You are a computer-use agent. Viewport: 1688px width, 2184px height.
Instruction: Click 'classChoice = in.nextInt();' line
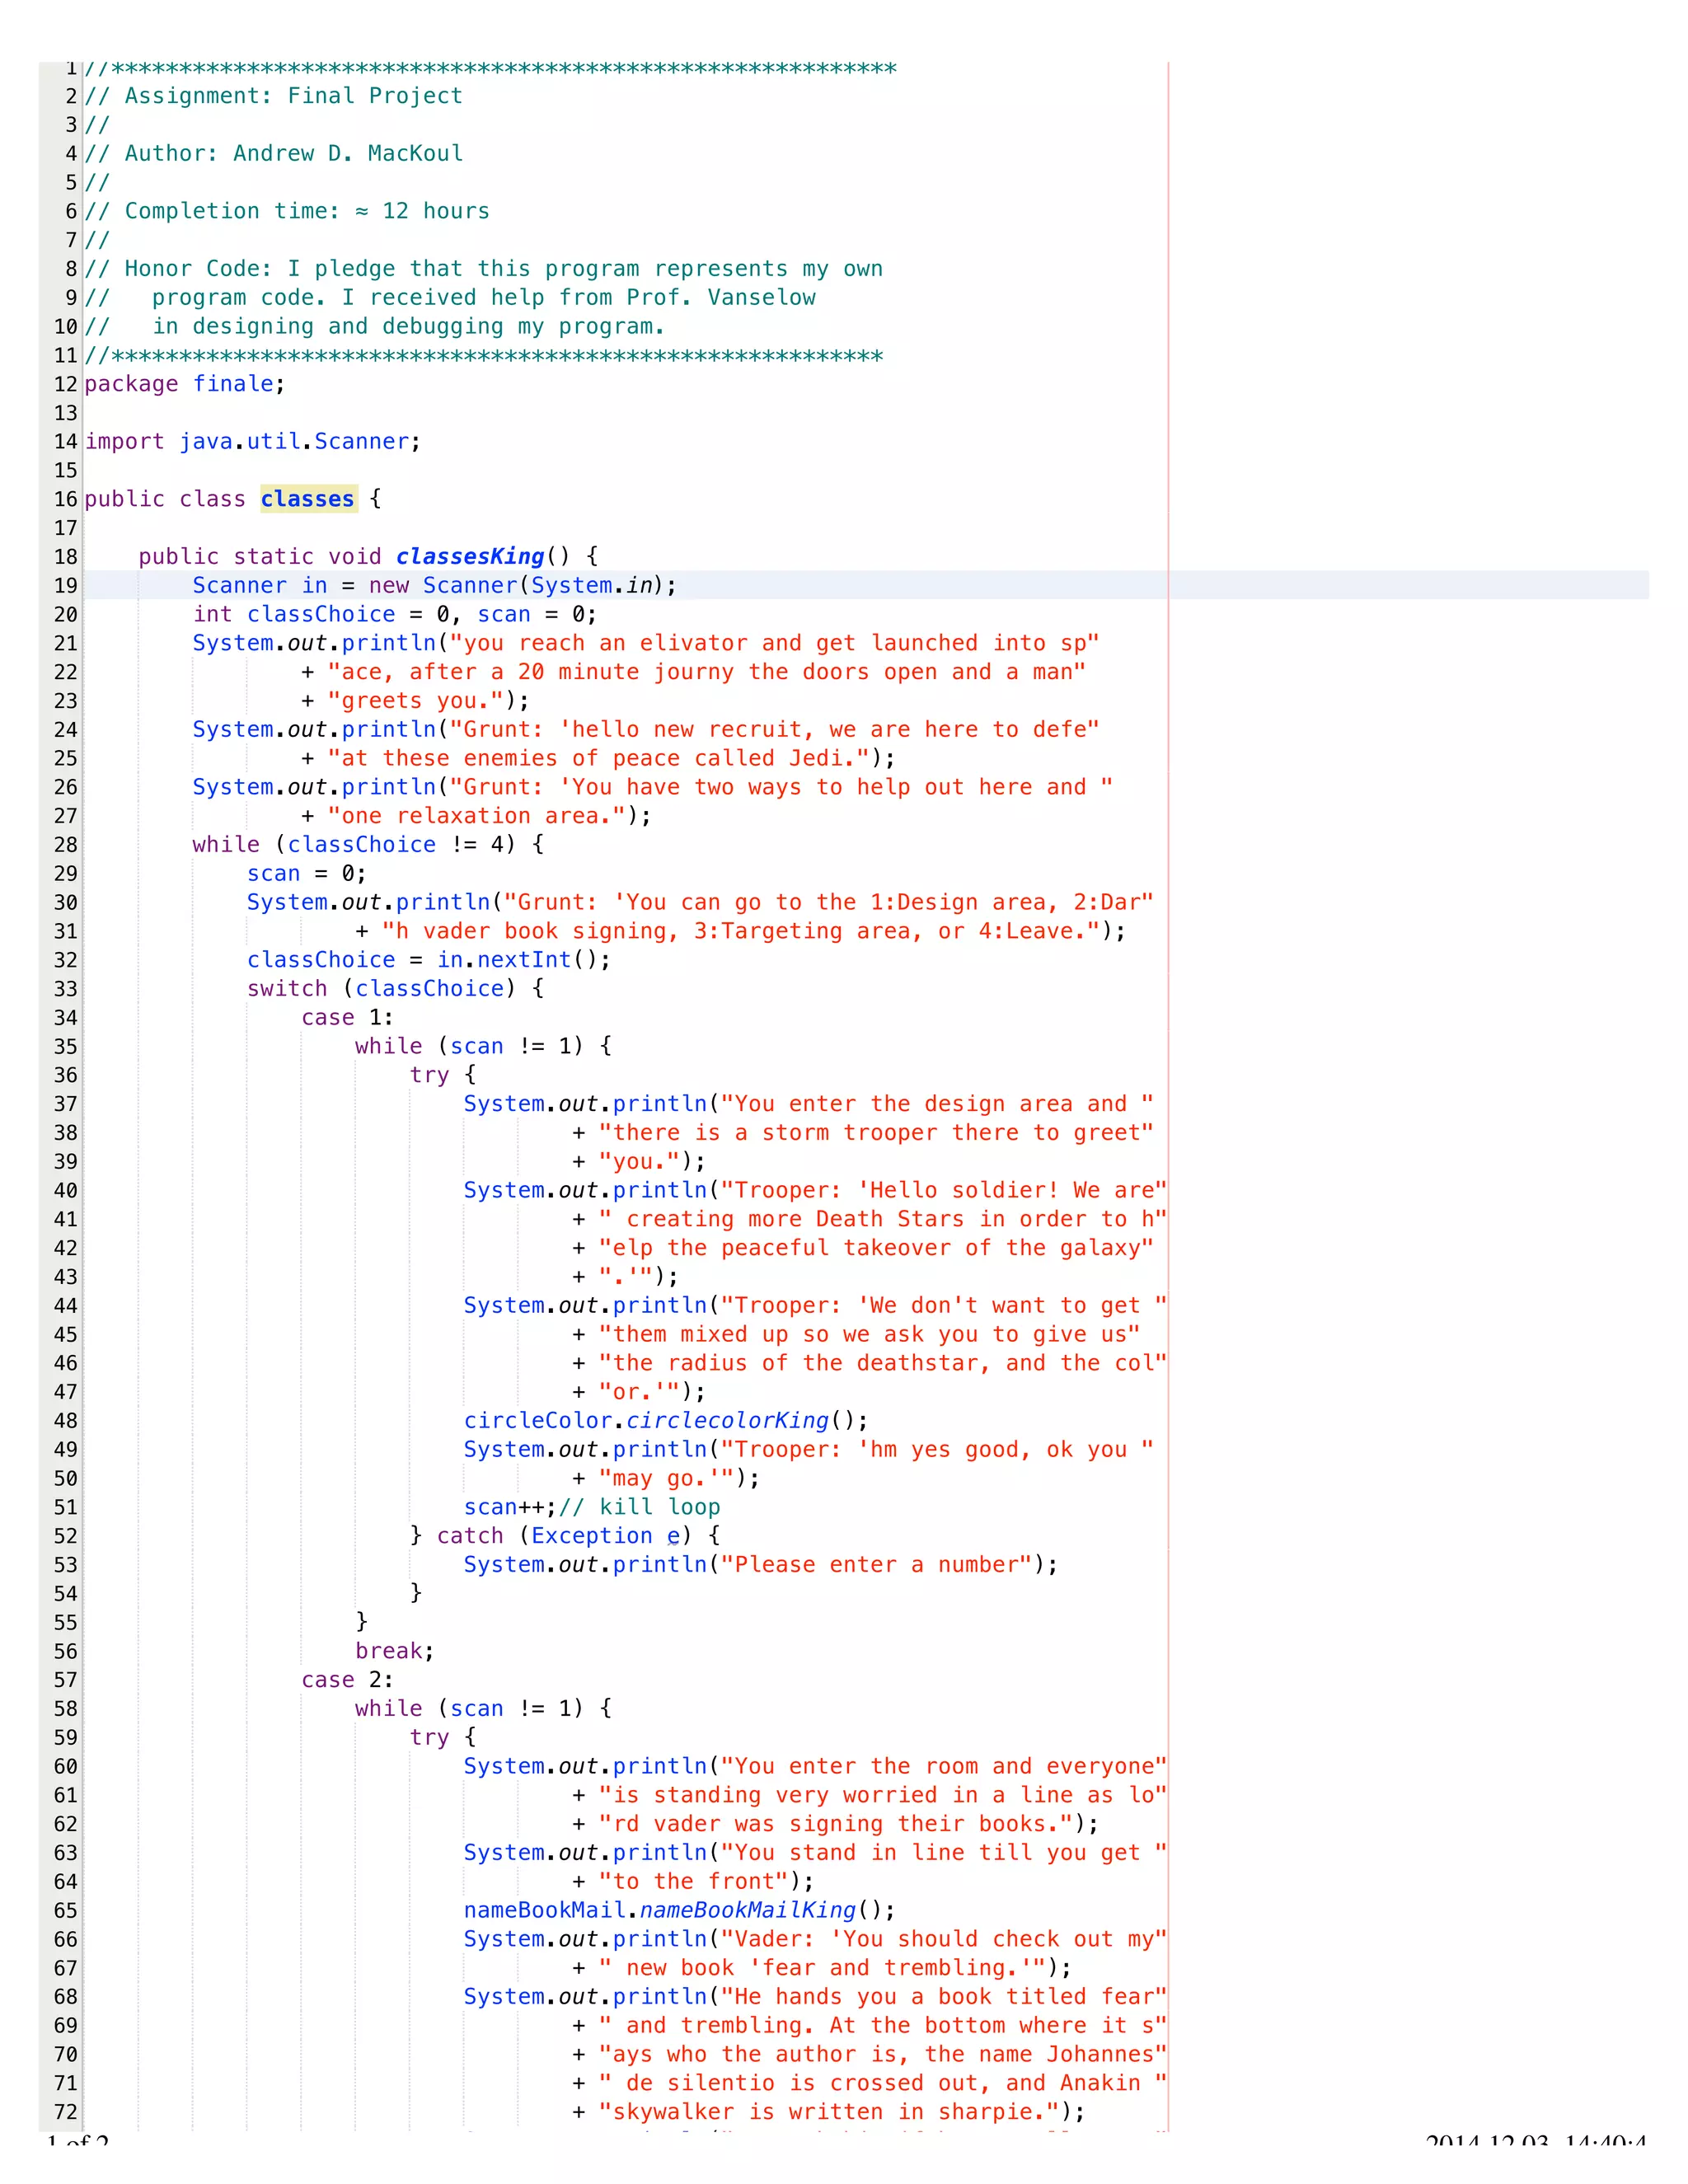[429, 960]
